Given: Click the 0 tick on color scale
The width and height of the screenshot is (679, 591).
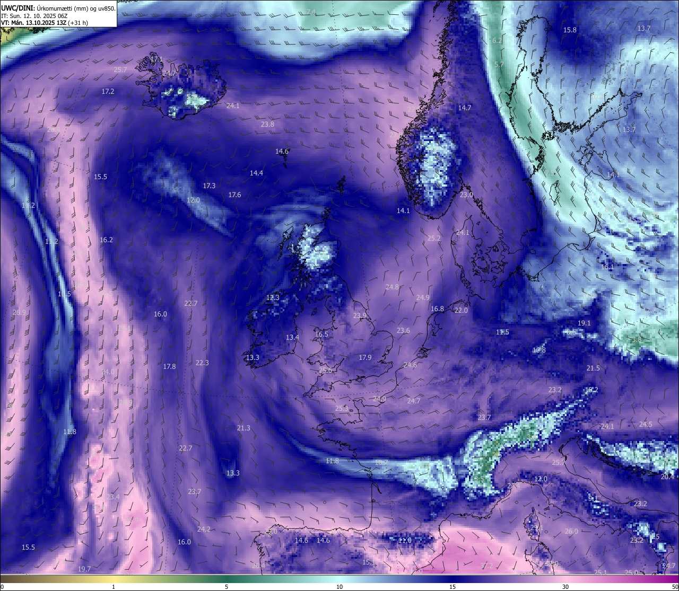Looking at the screenshot, I should coord(2,587).
